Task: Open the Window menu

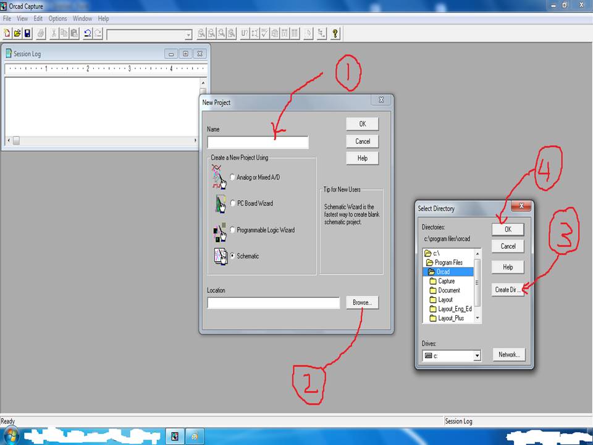Action: [82, 19]
